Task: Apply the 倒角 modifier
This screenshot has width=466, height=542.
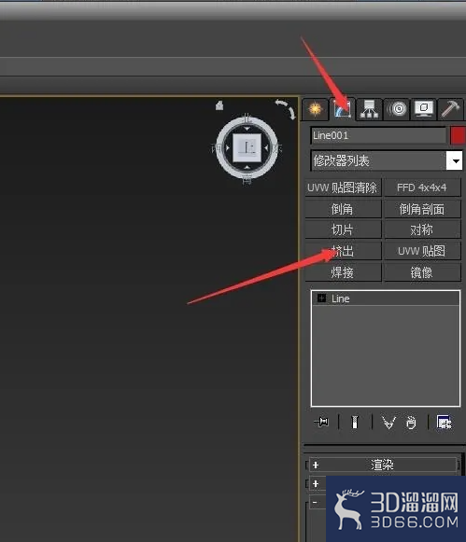Action: point(343,209)
